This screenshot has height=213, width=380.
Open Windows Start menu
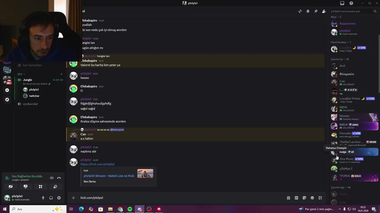click(5, 209)
